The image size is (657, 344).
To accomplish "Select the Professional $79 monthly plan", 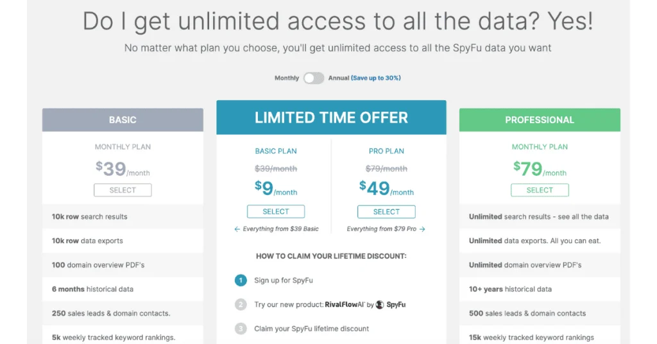I will coord(540,190).
